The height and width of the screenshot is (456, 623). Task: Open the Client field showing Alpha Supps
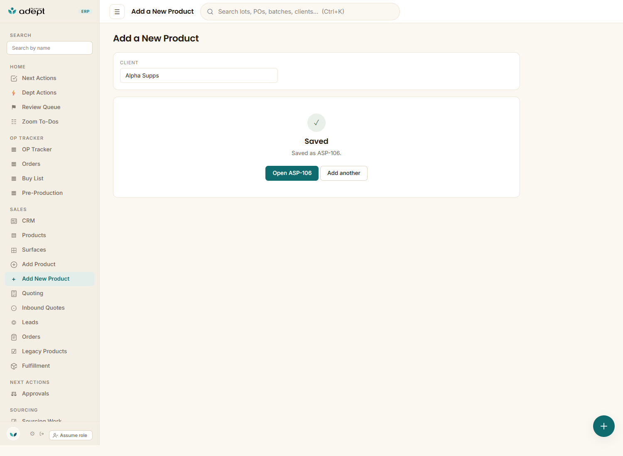pos(199,75)
